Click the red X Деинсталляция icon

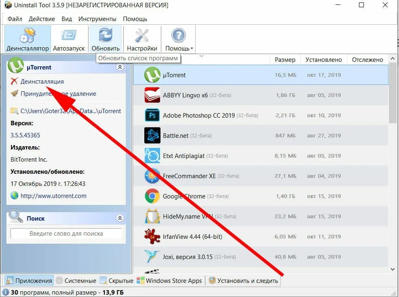tap(14, 81)
